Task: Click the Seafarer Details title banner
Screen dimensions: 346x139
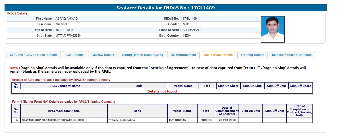Action: pyautogui.click(x=165, y=8)
